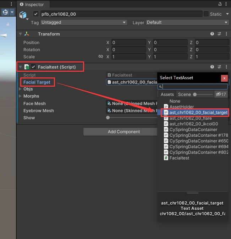Click Facialtest preset sliders icon
Image resolution: width=231 pixels, height=239 pixels.
219,67
